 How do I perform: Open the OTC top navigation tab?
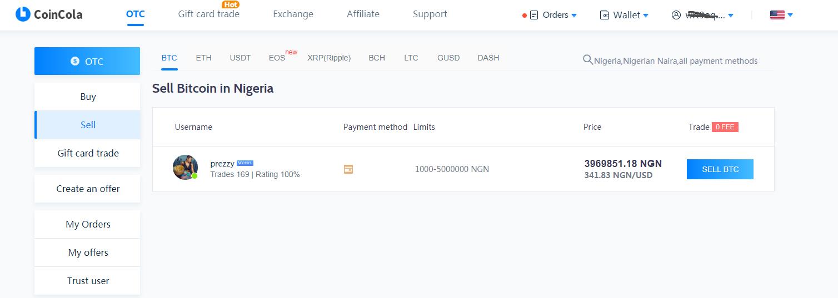click(136, 14)
